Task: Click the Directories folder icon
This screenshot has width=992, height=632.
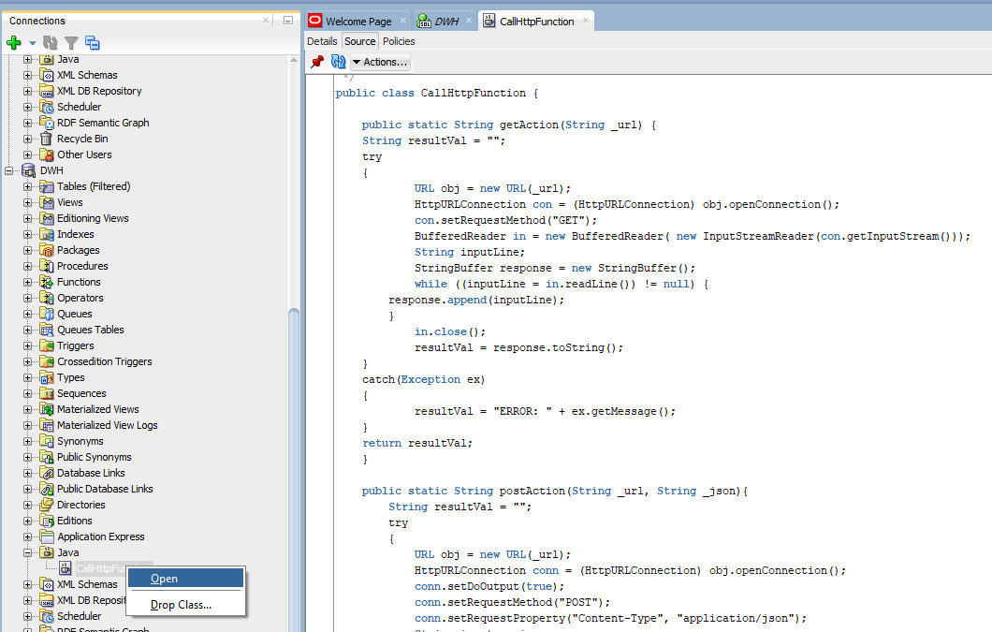Action: coord(46,505)
